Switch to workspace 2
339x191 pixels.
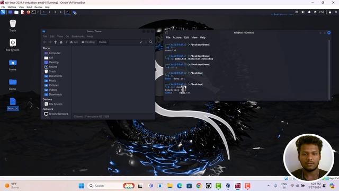tap(49, 12)
